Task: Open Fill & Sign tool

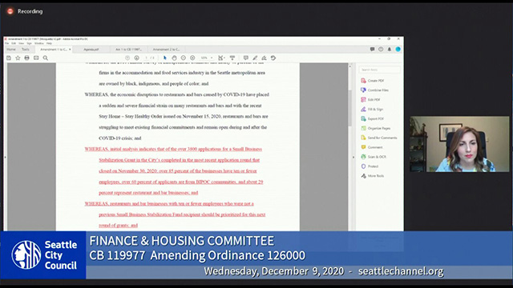Action: pos(372,109)
